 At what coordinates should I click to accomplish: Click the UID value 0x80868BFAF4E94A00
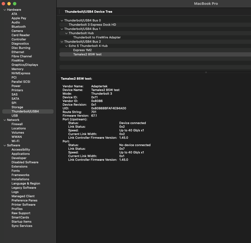[108, 108]
